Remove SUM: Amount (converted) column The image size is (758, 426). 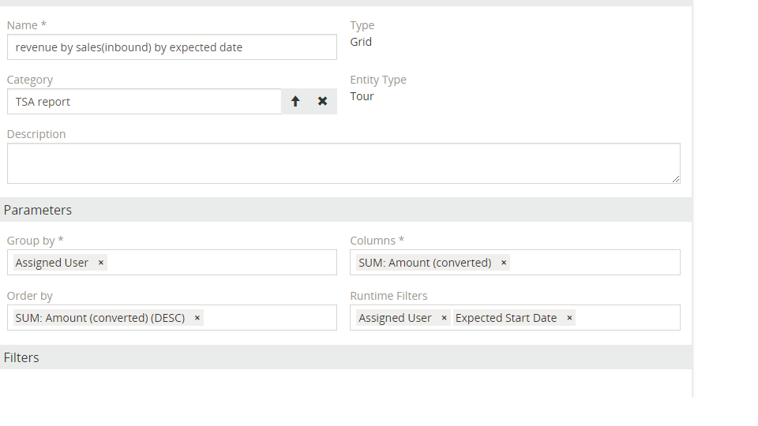(504, 263)
